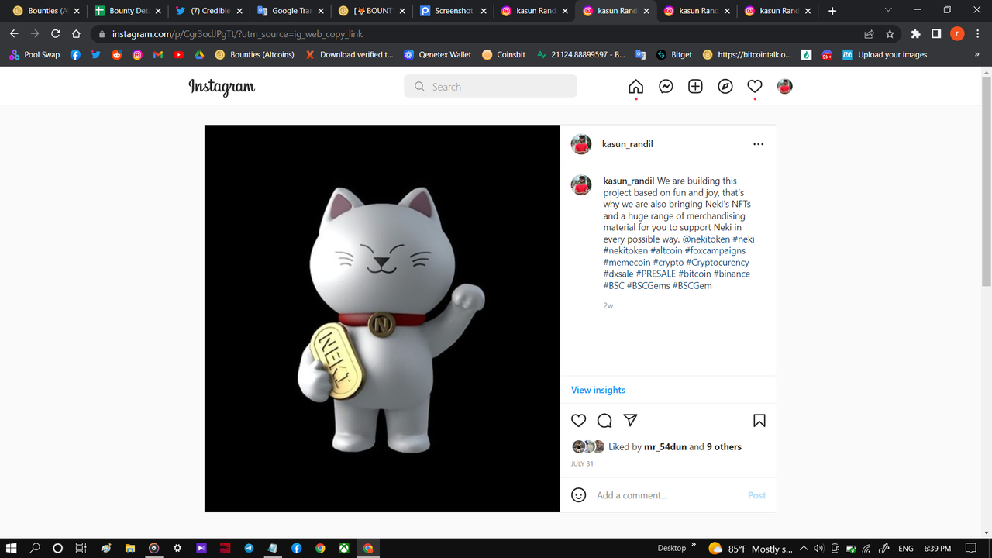Click the Post comment button
This screenshot has width=992, height=558.
pyautogui.click(x=757, y=495)
